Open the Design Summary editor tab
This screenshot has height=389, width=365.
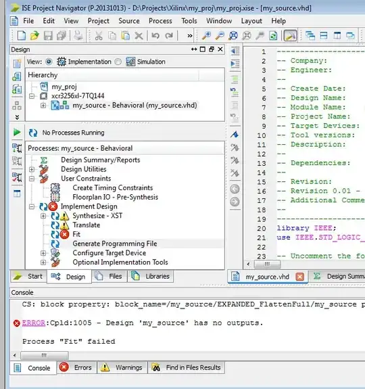pyautogui.click(x=338, y=276)
